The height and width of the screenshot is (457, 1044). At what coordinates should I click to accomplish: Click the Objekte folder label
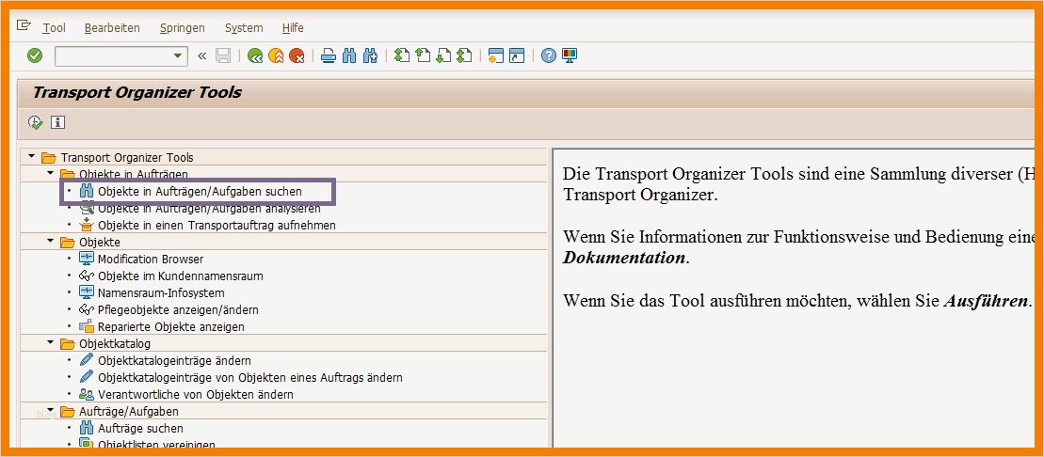click(100, 243)
